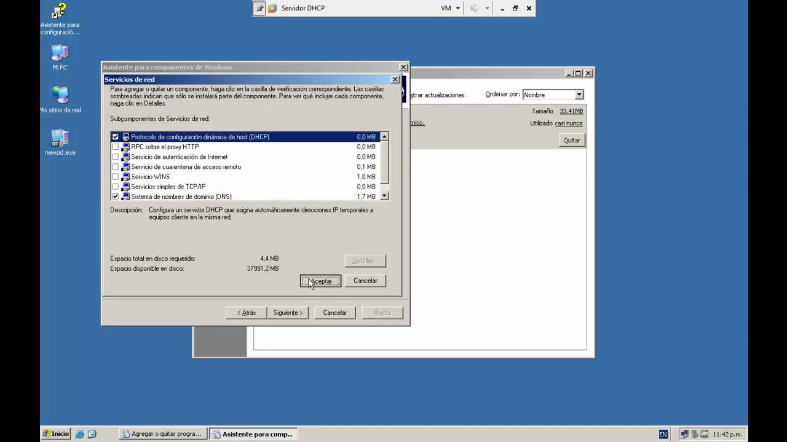
Task: Click the VMware icon beside Servidor DHCP
Action: click(x=272, y=8)
